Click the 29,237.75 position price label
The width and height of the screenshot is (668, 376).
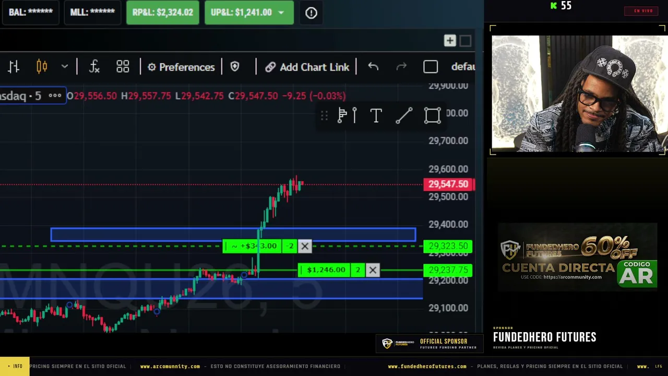pos(448,270)
